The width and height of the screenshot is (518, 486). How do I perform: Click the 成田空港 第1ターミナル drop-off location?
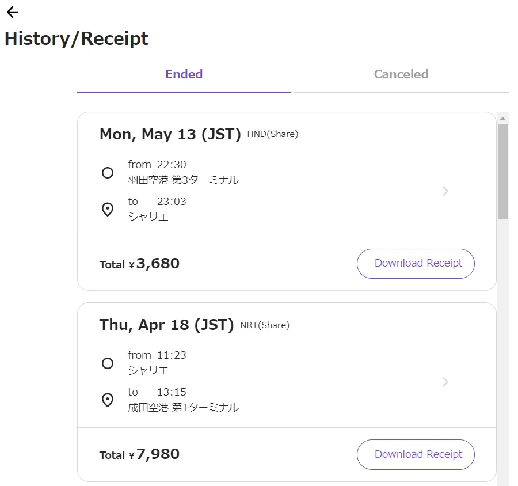(x=183, y=408)
